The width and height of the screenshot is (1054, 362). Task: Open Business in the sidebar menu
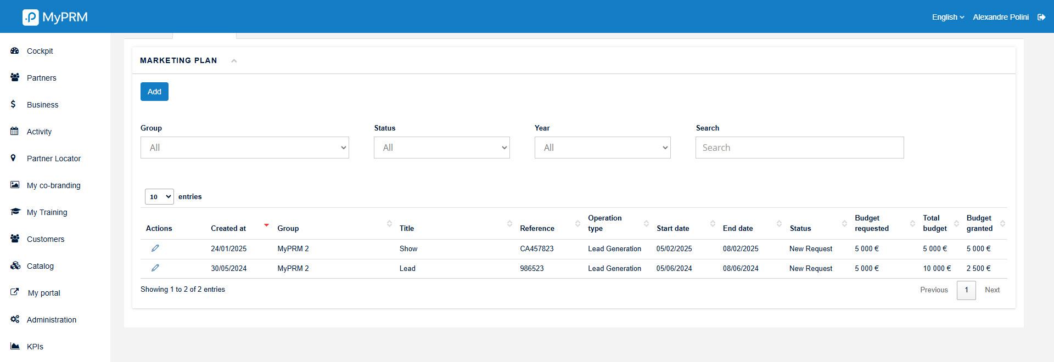(x=42, y=105)
